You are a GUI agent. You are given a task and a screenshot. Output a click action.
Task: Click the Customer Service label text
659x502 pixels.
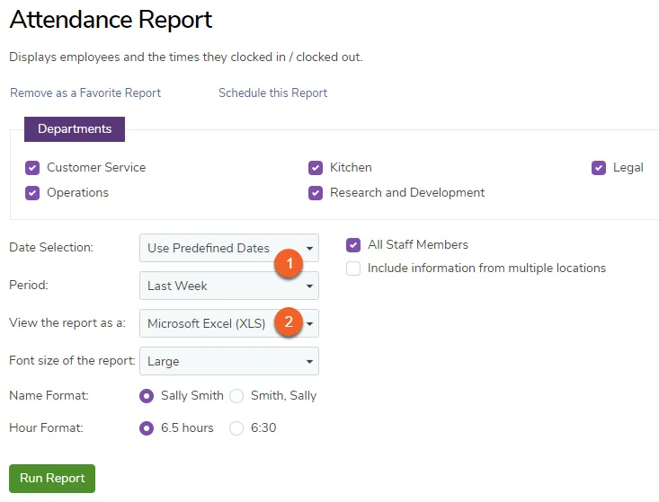click(x=96, y=167)
